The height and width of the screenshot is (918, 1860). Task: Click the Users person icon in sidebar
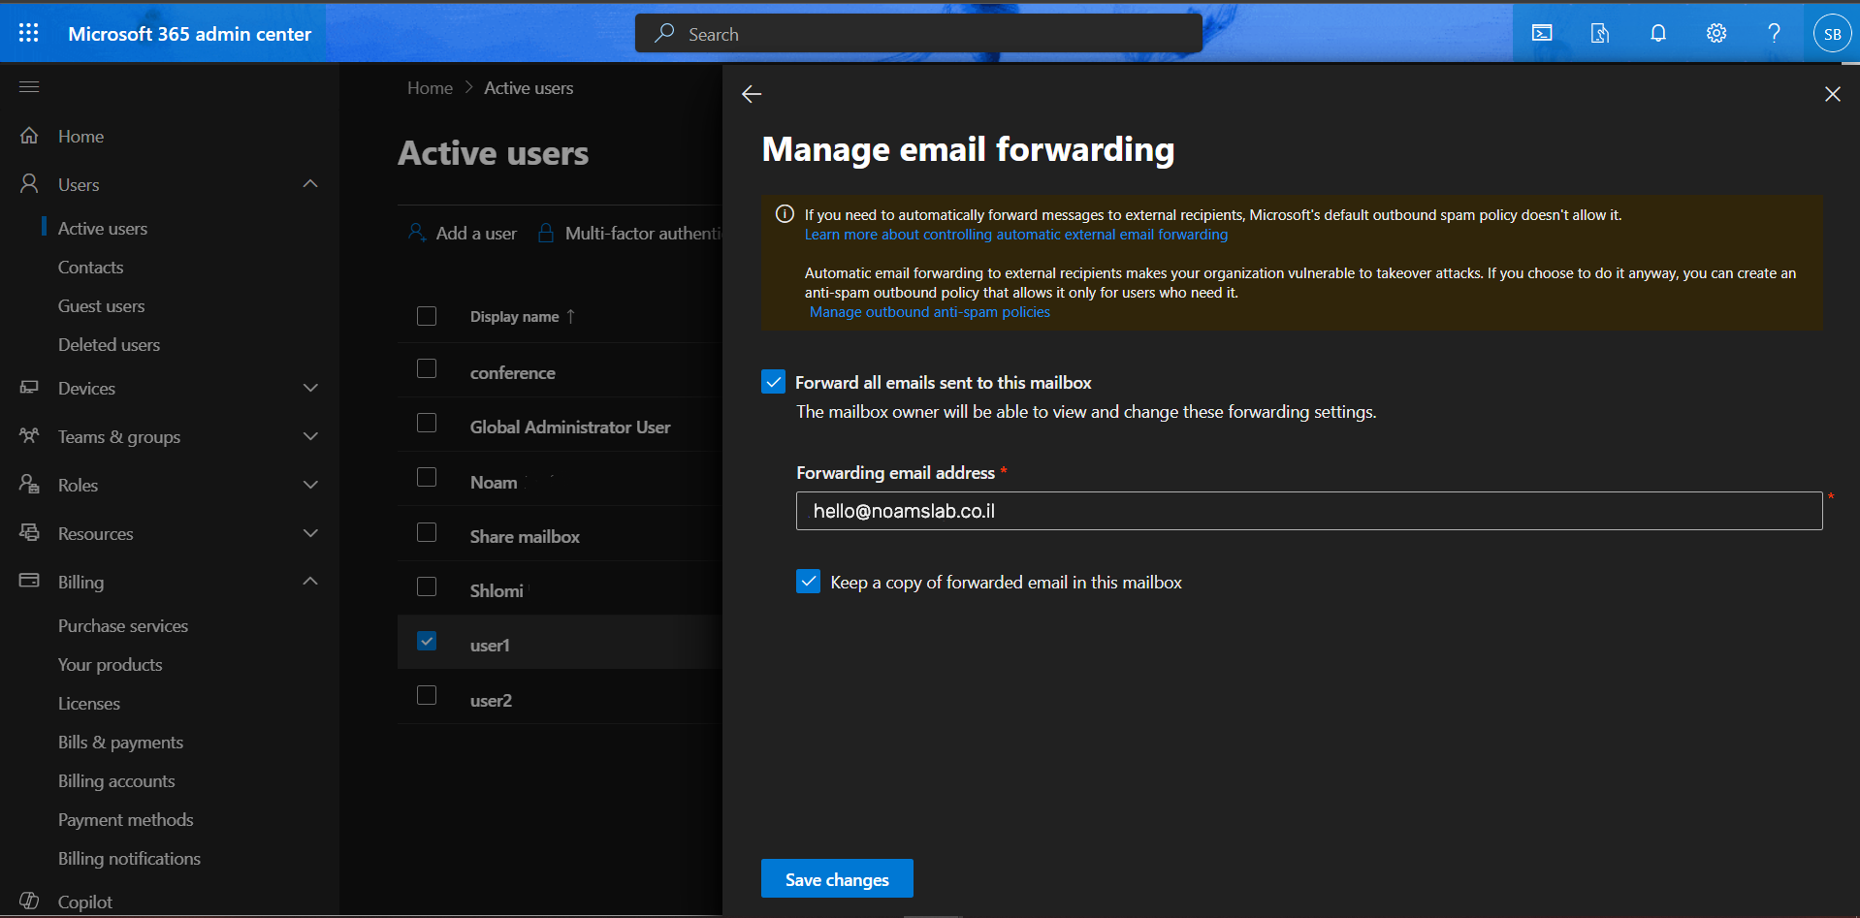(x=29, y=183)
